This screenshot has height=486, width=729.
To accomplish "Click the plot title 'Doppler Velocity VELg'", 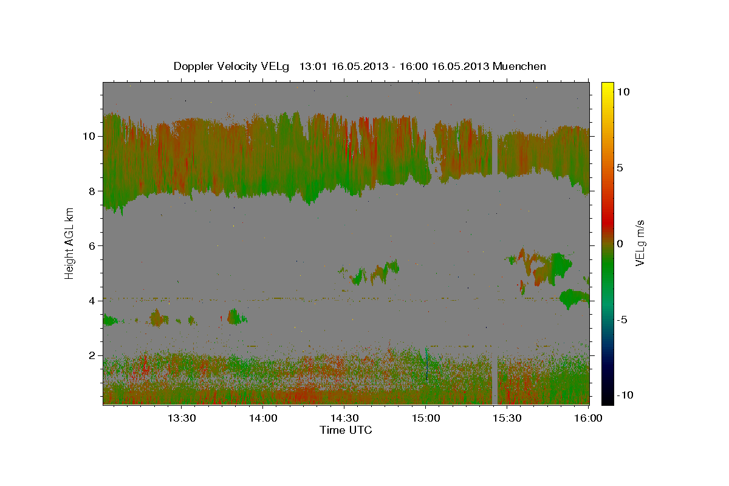I will (x=231, y=66).
